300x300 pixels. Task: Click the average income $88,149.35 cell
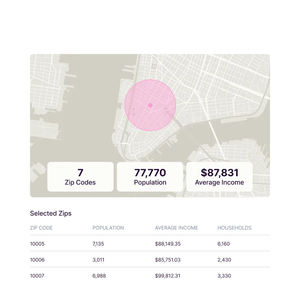168,244
